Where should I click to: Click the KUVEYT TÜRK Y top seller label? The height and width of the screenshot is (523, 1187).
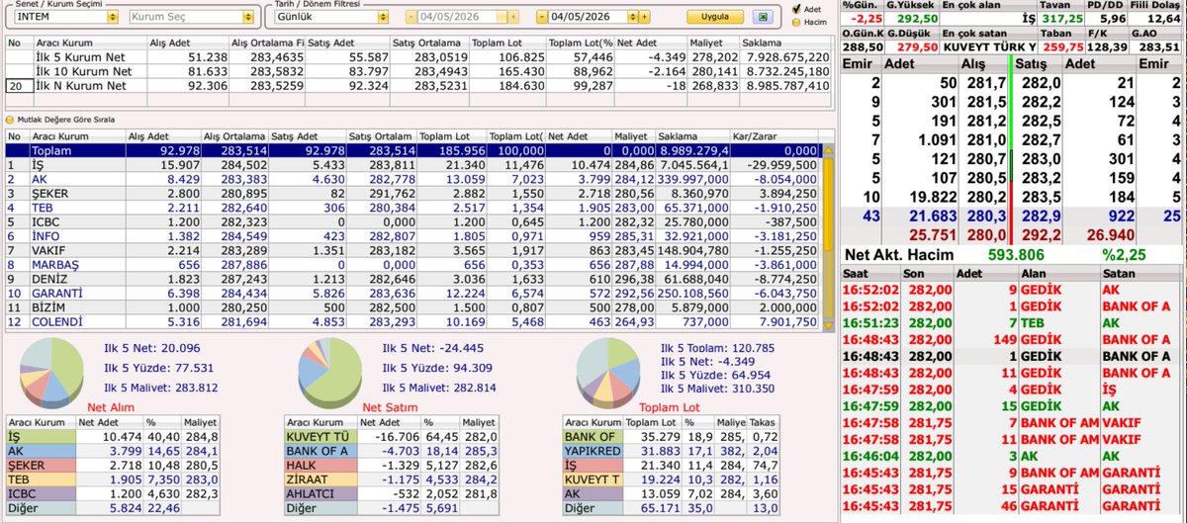[989, 45]
